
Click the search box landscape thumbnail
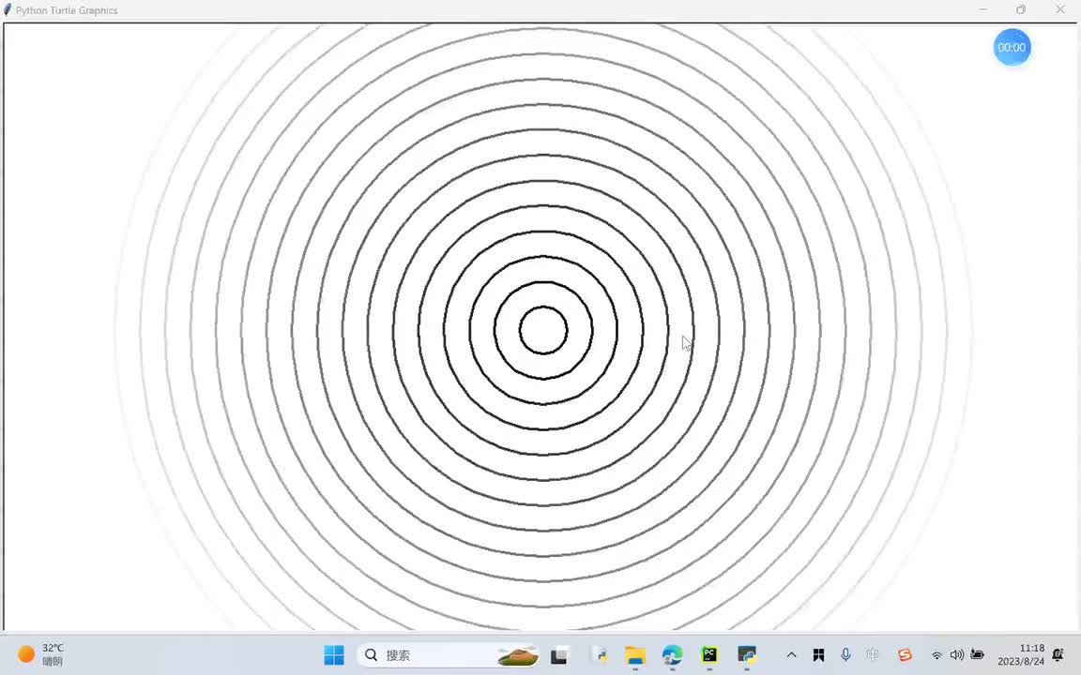[518, 655]
